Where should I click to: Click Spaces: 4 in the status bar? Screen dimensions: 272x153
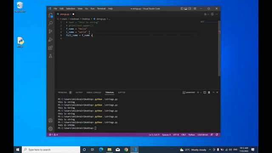pos(166,135)
